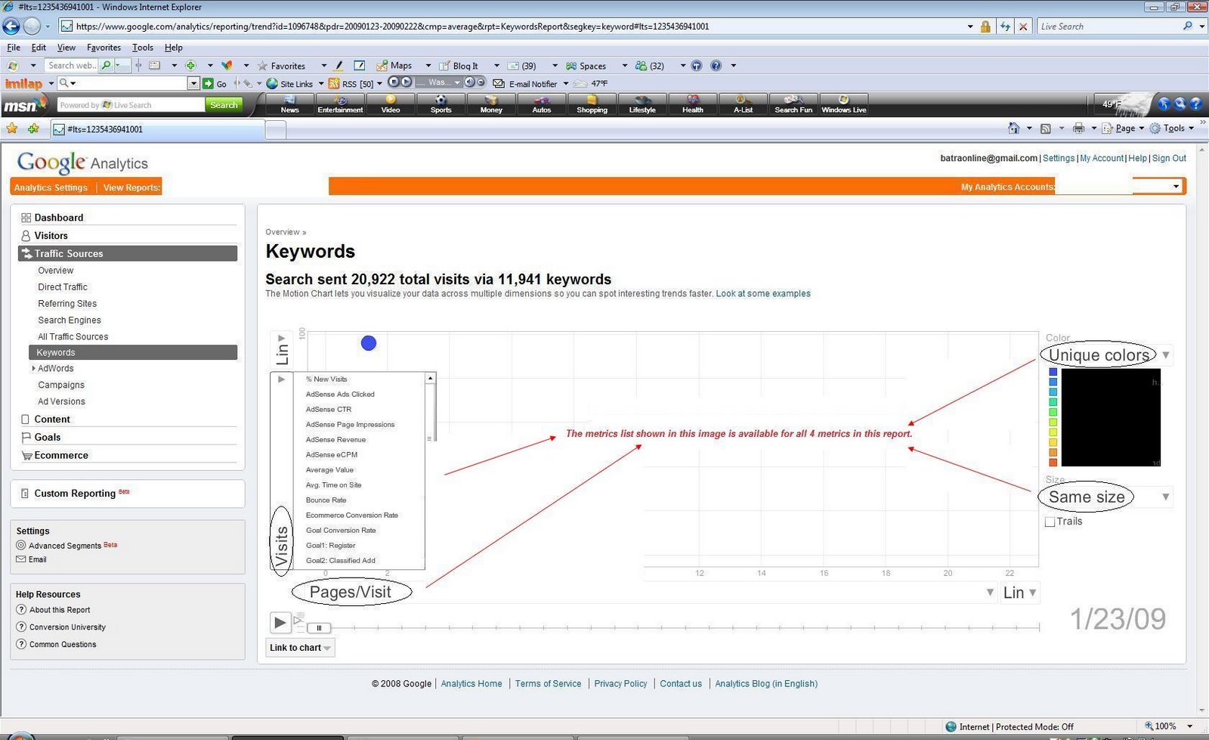
Task: Click the MSN toolbar help question icon
Action: coord(1196,104)
